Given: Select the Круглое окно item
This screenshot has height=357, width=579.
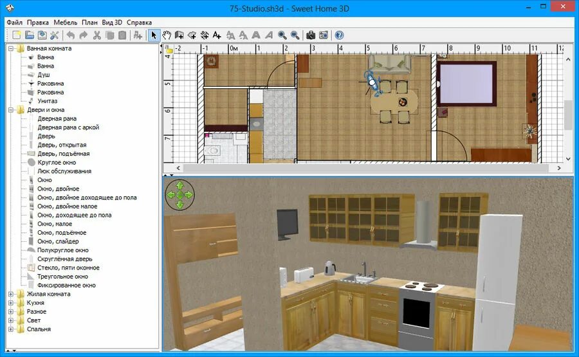Looking at the screenshot, I should coord(57,163).
